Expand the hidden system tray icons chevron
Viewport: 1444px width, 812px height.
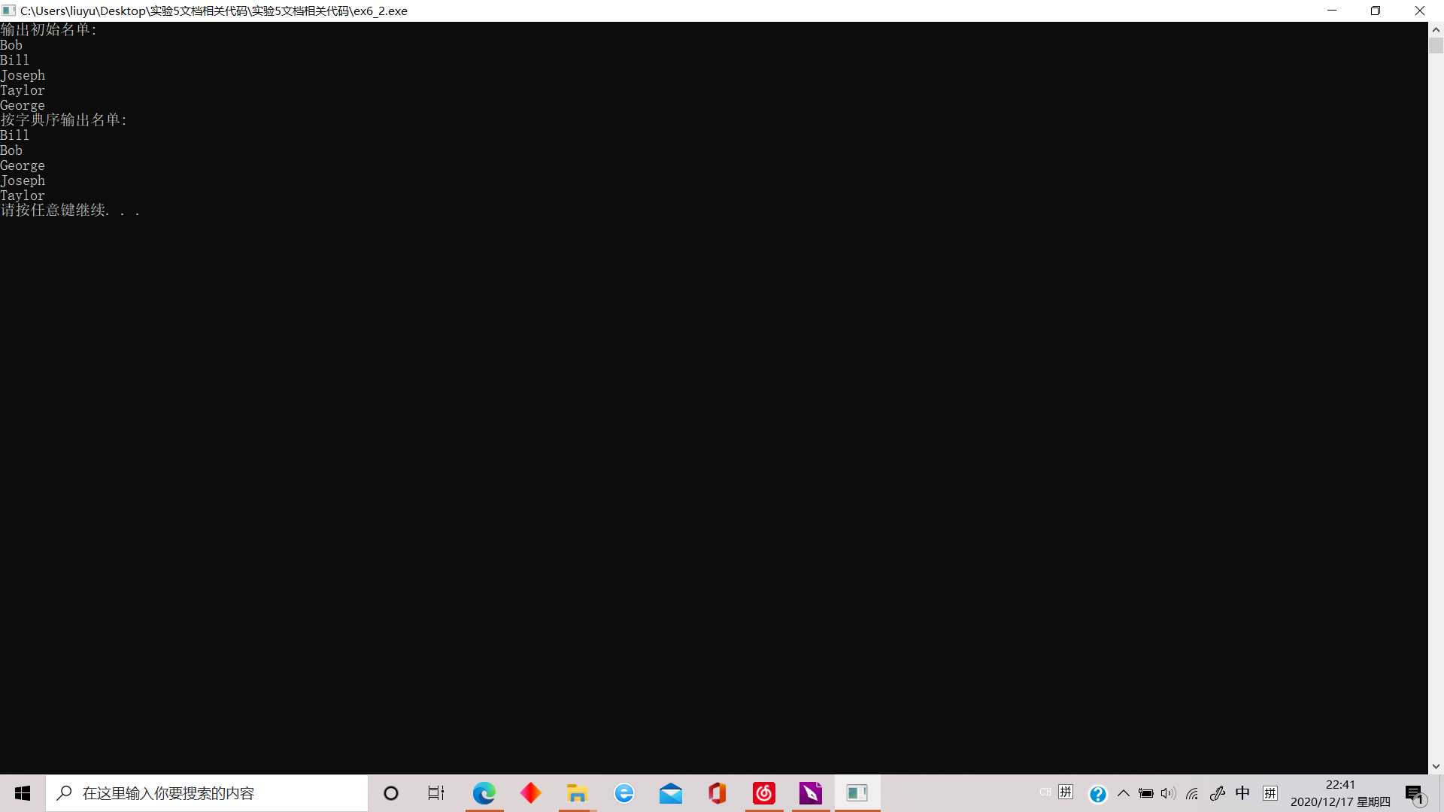pos(1124,793)
